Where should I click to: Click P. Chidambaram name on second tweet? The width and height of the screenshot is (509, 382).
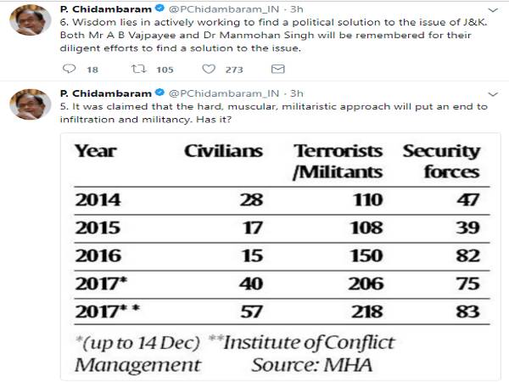pyautogui.click(x=103, y=92)
